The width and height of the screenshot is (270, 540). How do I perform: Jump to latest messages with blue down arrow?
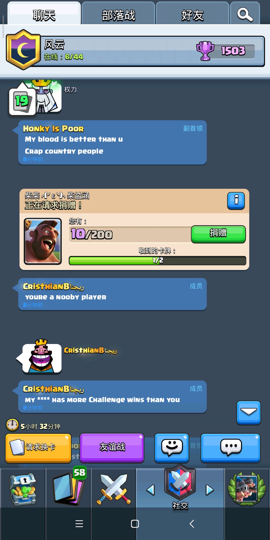[248, 412]
